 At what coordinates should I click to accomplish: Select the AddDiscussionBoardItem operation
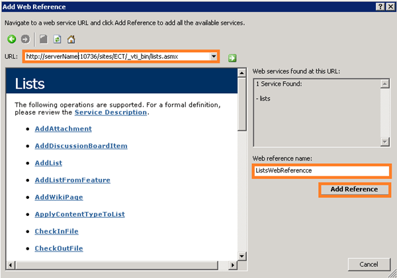pyautogui.click(x=81, y=146)
